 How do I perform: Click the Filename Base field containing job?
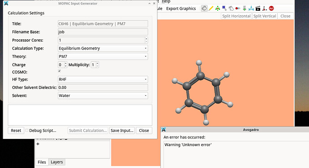coord(103,32)
